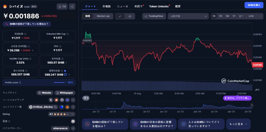Show info for Unlocked Mkt Cap
The width and height of the screenshot is (266, 132).
[68, 34]
